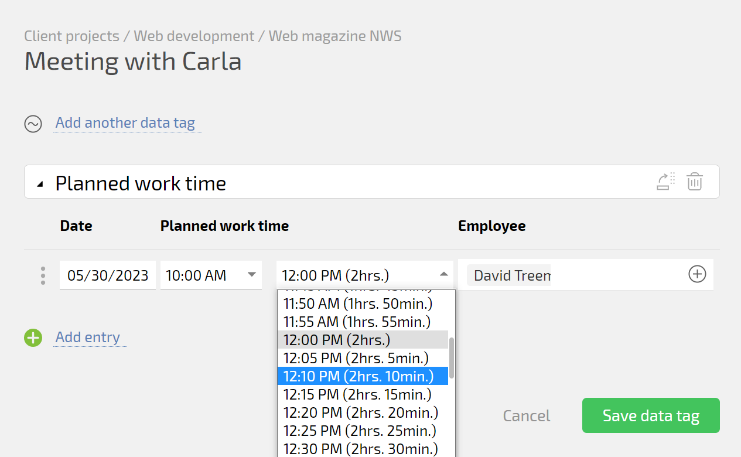
Task: Click the trash icon in Planned work time
Action: coord(695,182)
